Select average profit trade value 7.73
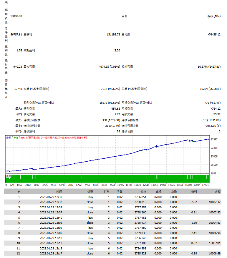 pos(117,114)
